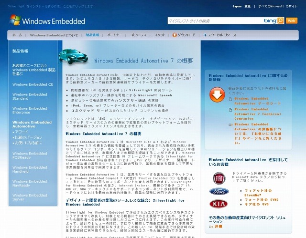Click the 製品情報 sidebar heading
Viewport: 306px width, 238px height.
20,51
